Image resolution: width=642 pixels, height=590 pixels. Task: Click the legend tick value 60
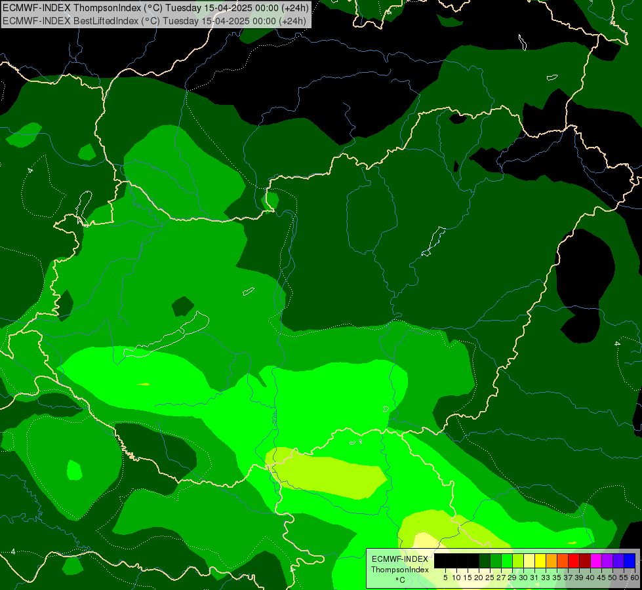(635, 578)
